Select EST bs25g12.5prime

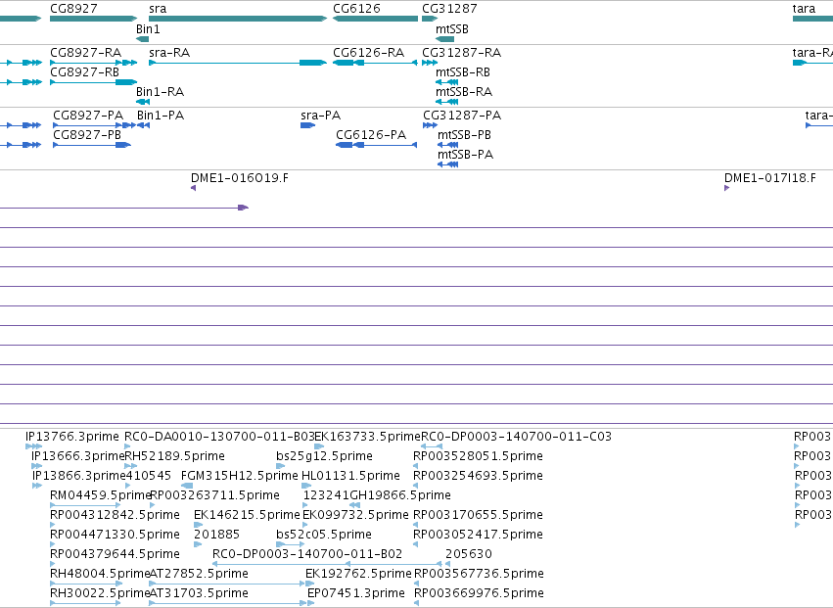coord(281,466)
